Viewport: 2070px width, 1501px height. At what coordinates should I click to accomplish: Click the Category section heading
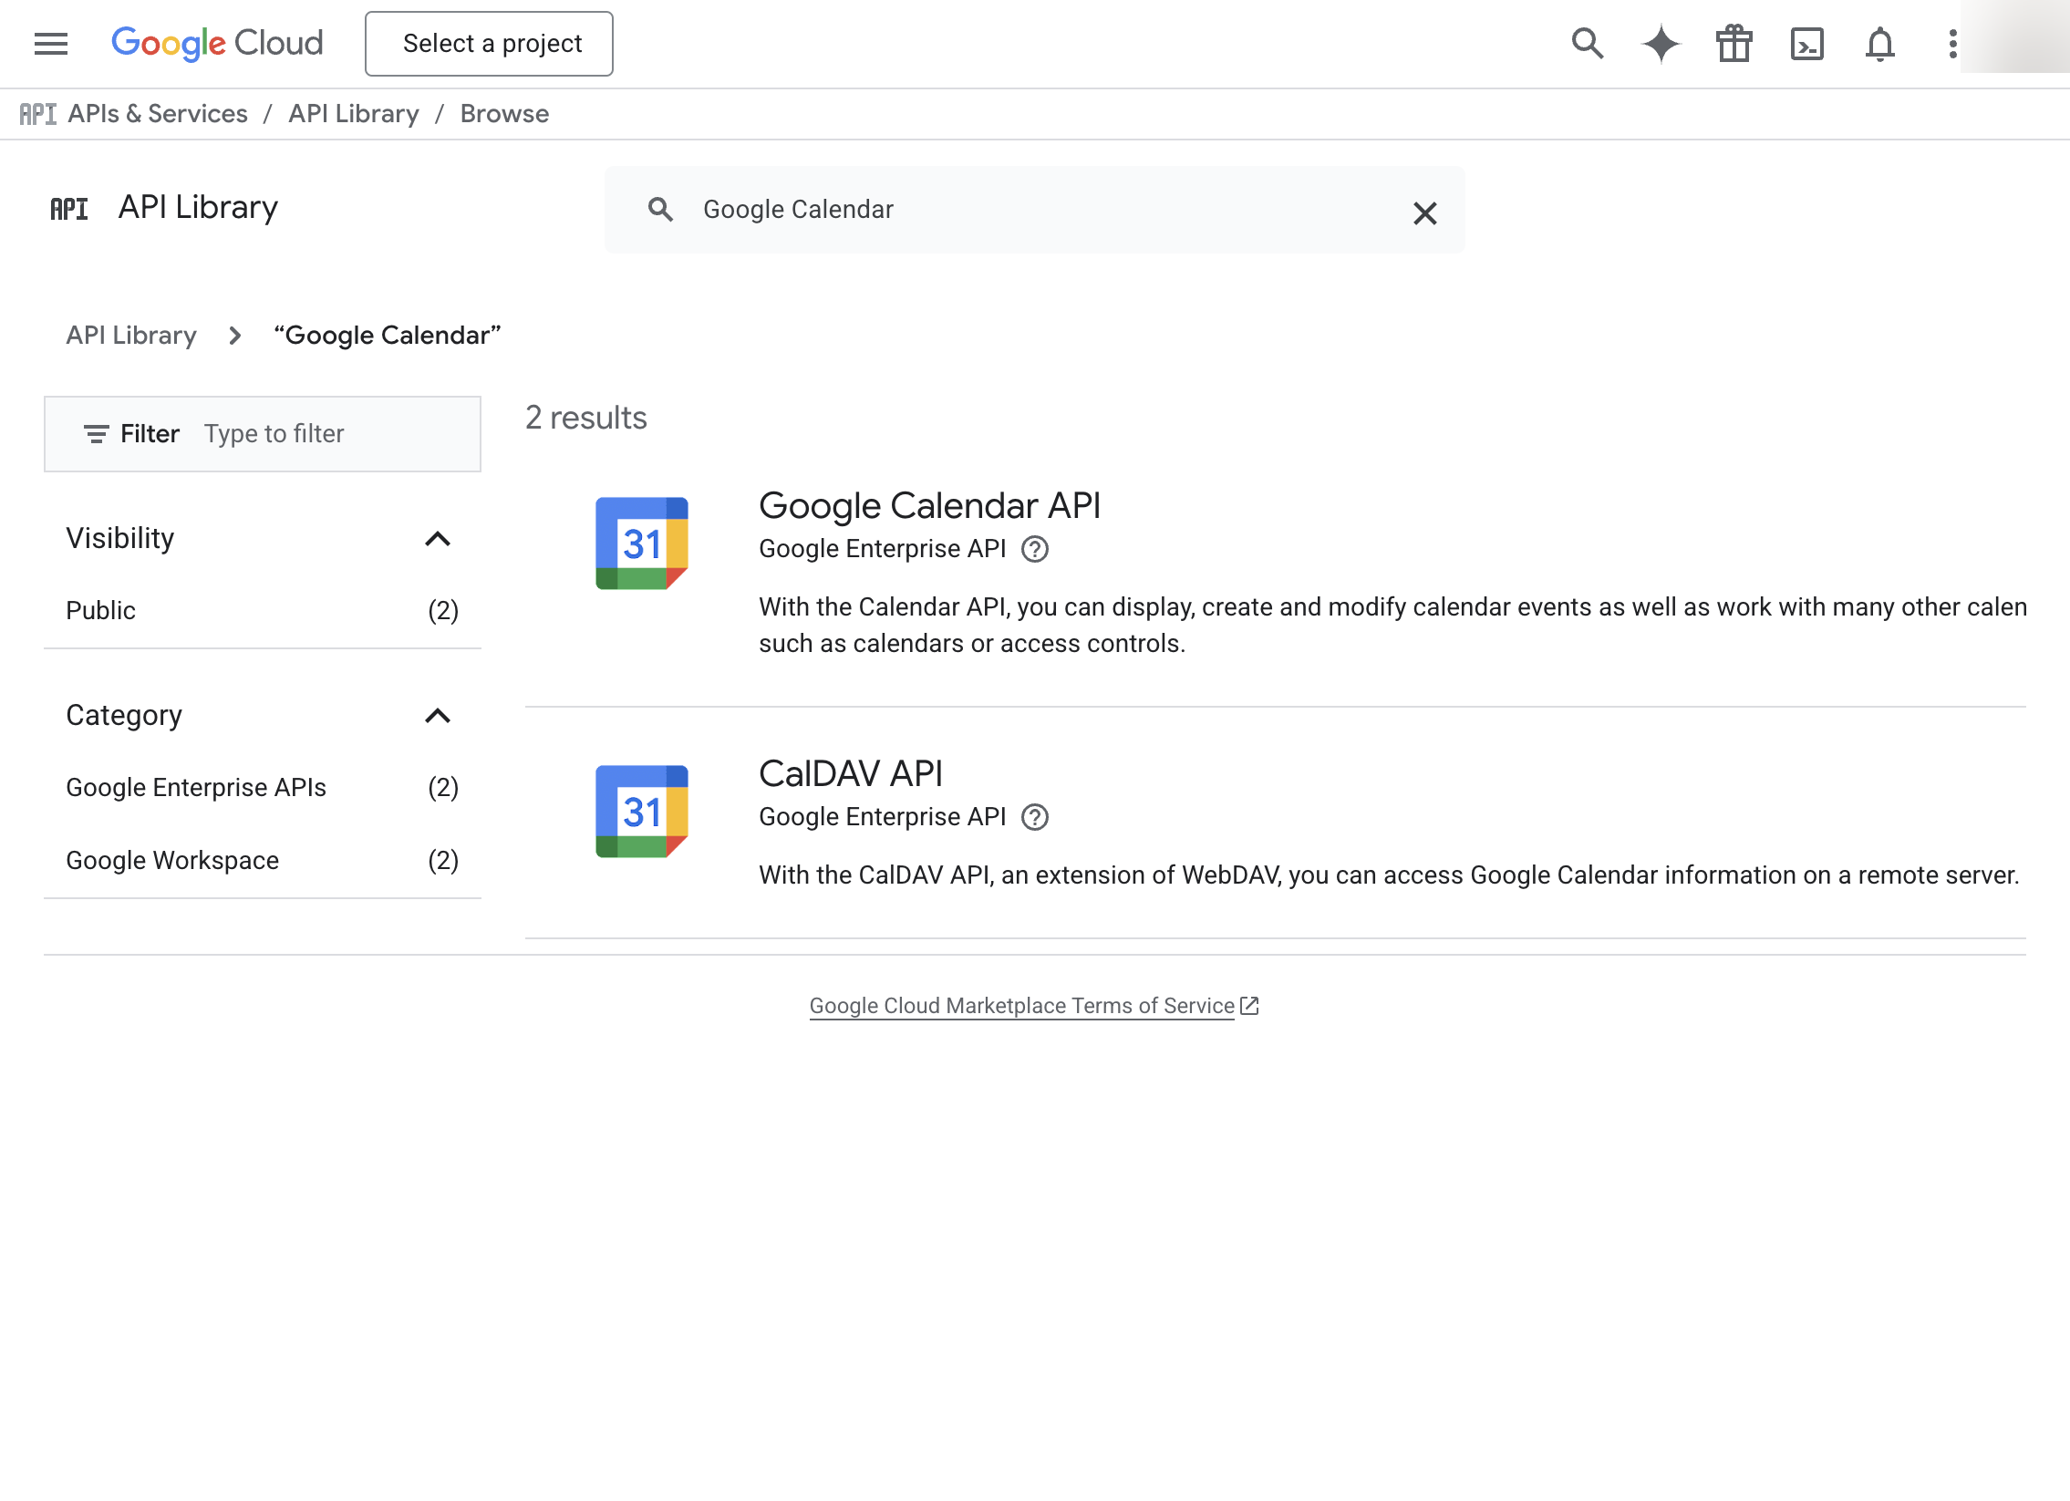point(124,716)
